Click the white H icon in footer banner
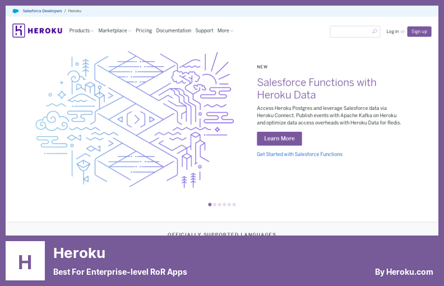 click(25, 261)
